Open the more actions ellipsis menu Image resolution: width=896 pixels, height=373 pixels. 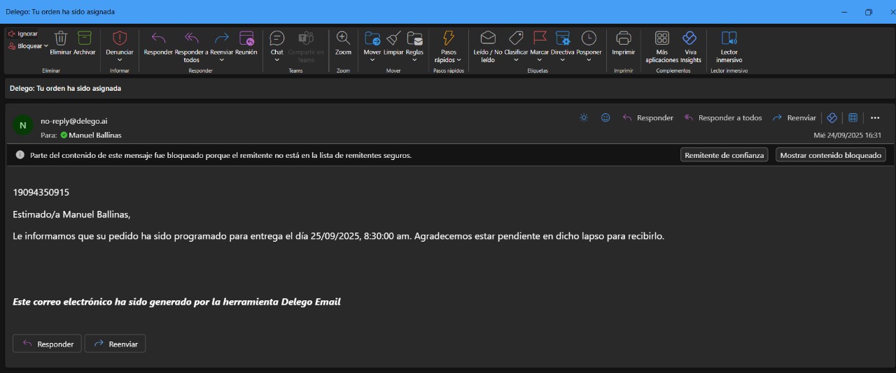click(875, 118)
